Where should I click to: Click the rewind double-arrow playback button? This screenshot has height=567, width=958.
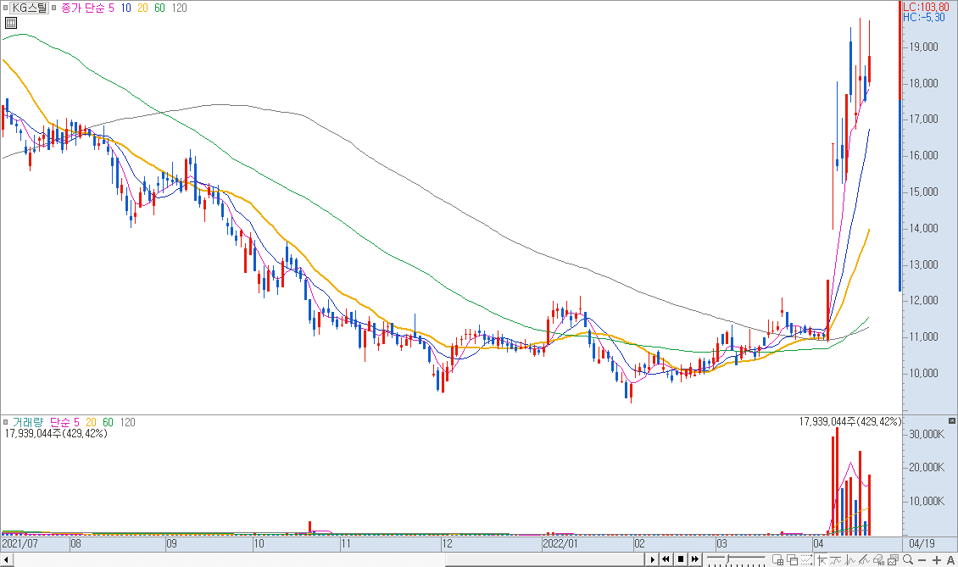coord(666,559)
